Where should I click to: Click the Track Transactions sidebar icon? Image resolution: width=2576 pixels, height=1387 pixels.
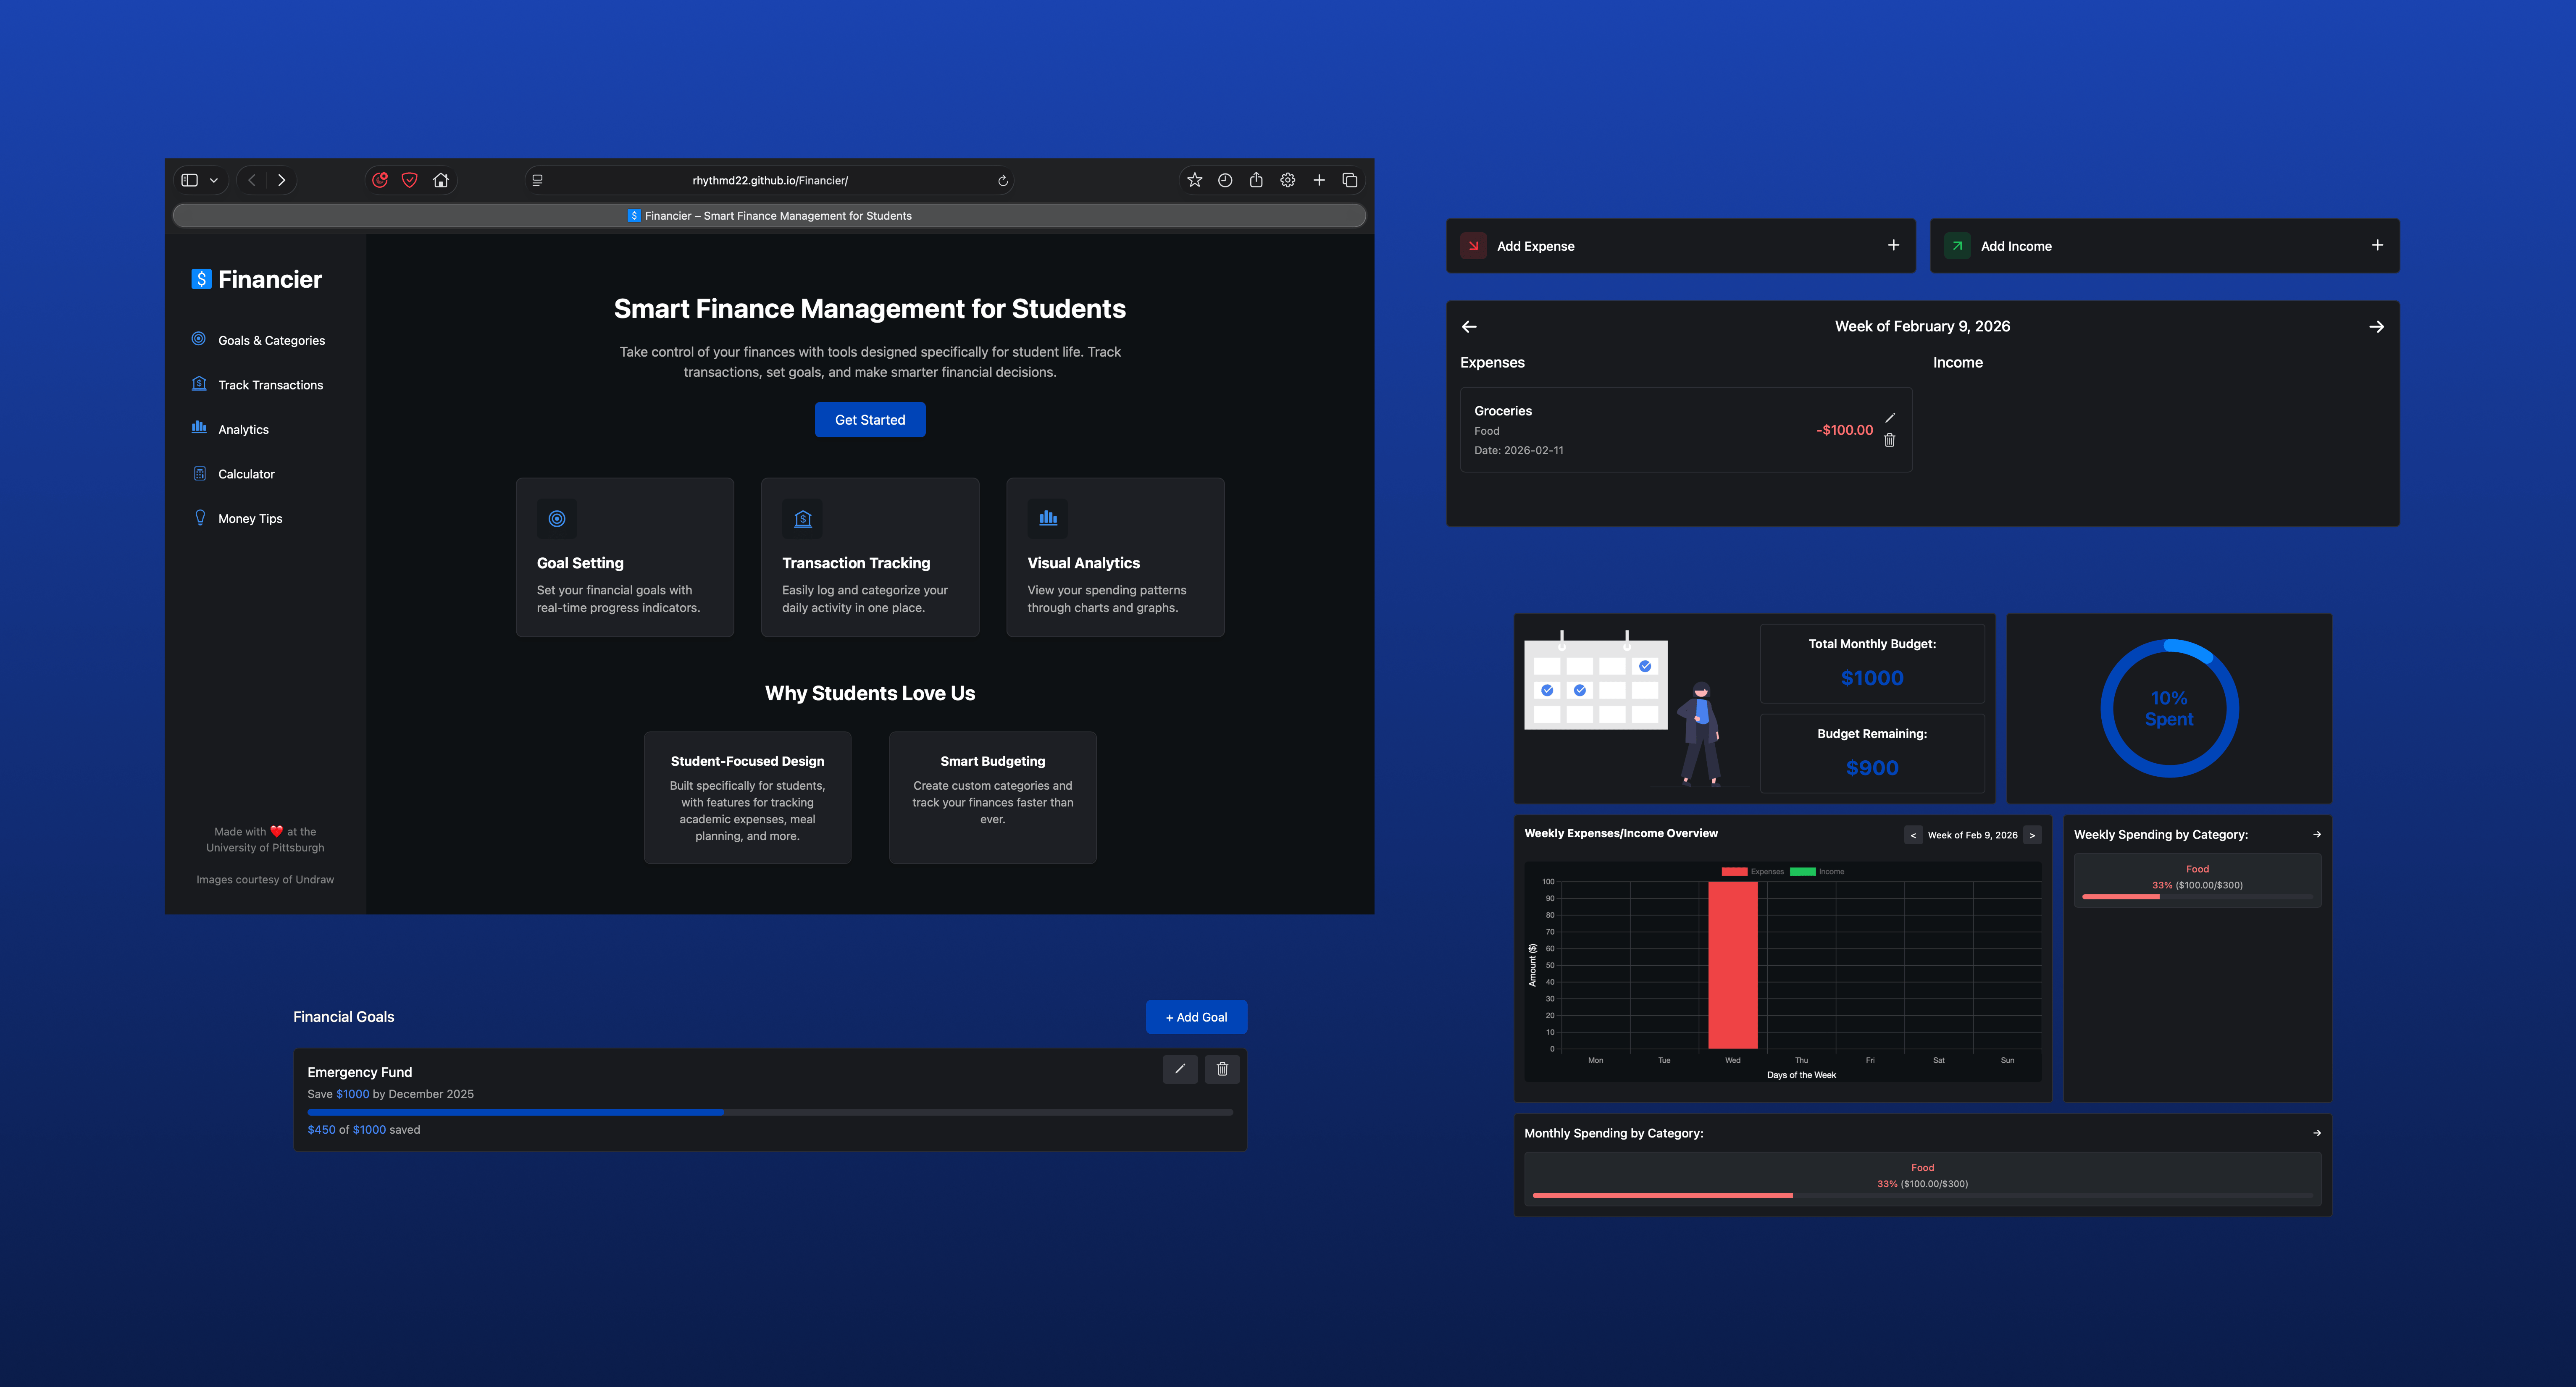[x=199, y=384]
